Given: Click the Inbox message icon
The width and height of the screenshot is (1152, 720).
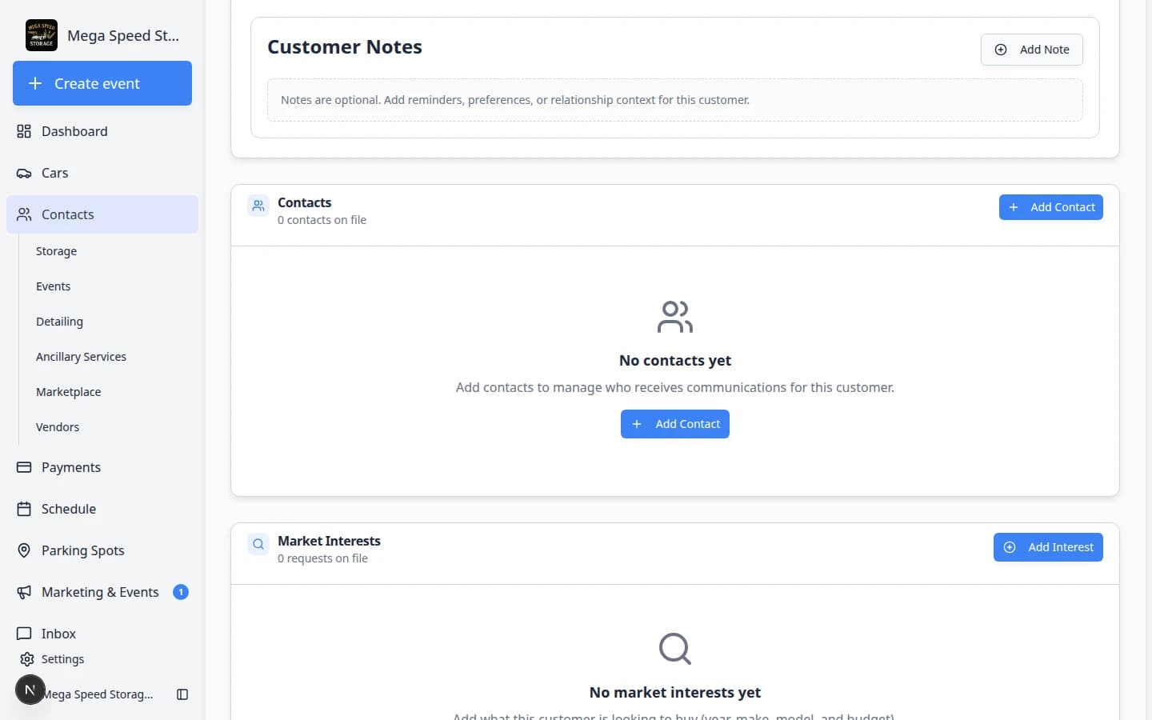Looking at the screenshot, I should pos(24,634).
